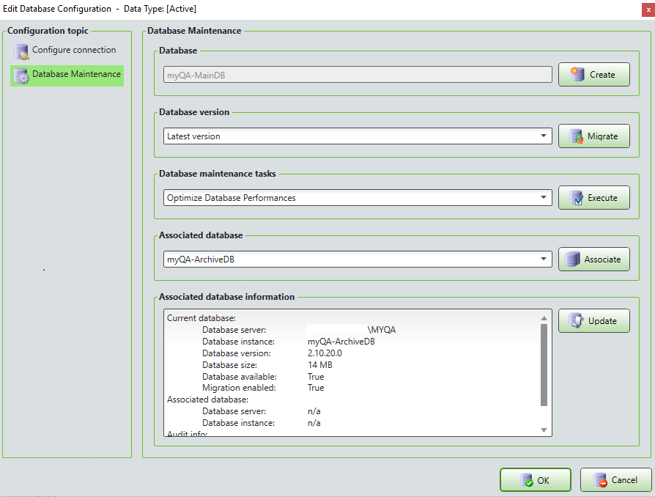
Task: Click the 'Migration enabled:' label
Action: 239,388
